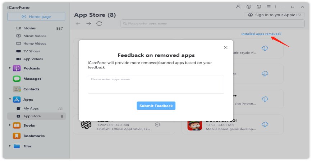Click the Home page button

pyautogui.click(x=36, y=17)
